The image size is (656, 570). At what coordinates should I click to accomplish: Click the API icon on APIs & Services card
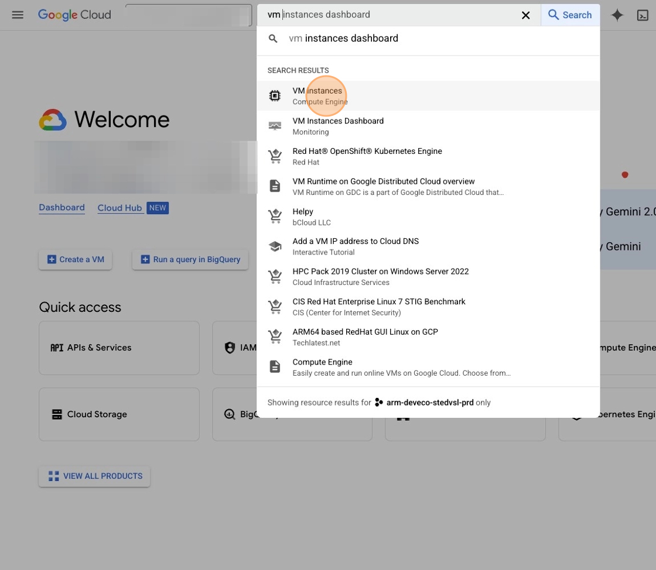[57, 348]
